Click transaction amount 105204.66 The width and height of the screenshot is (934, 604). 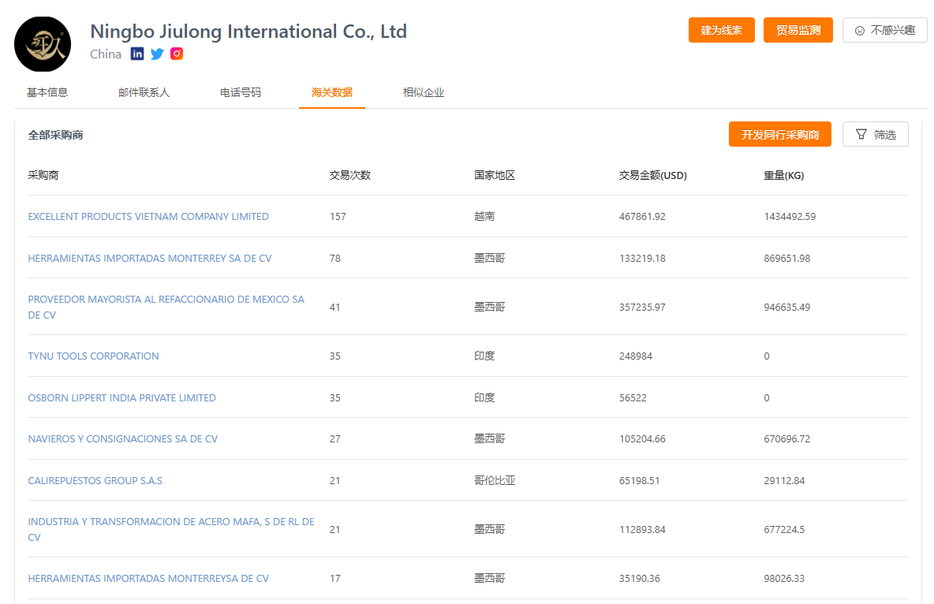pyautogui.click(x=642, y=438)
